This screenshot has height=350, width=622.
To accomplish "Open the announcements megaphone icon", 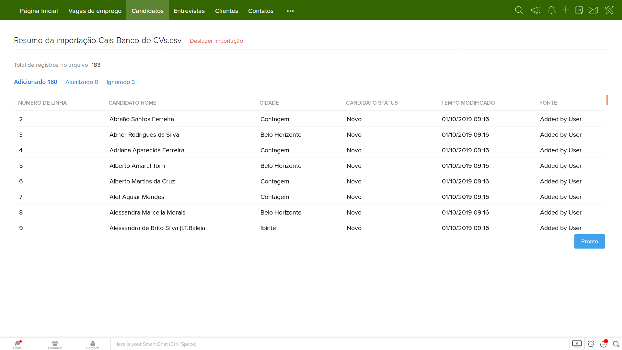I will pos(536,10).
